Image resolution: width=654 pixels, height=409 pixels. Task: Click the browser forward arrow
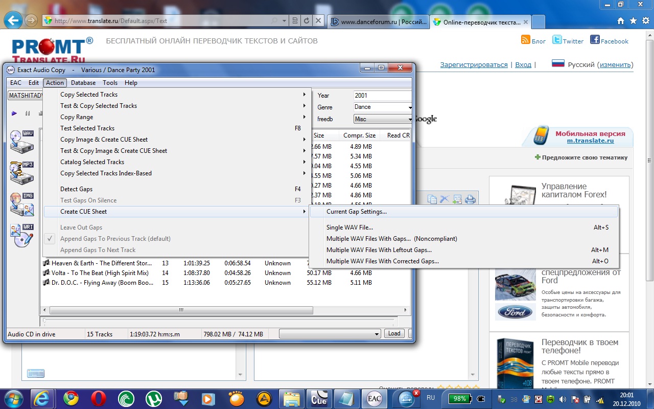tap(31, 20)
